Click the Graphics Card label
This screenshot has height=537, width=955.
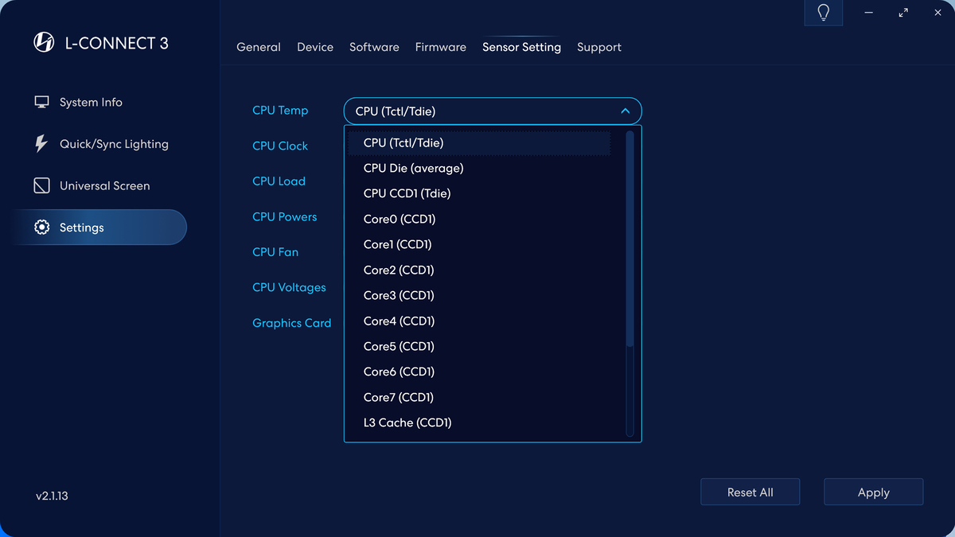point(291,323)
